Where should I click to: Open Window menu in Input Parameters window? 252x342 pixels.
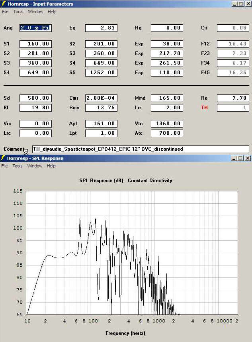coord(35,12)
